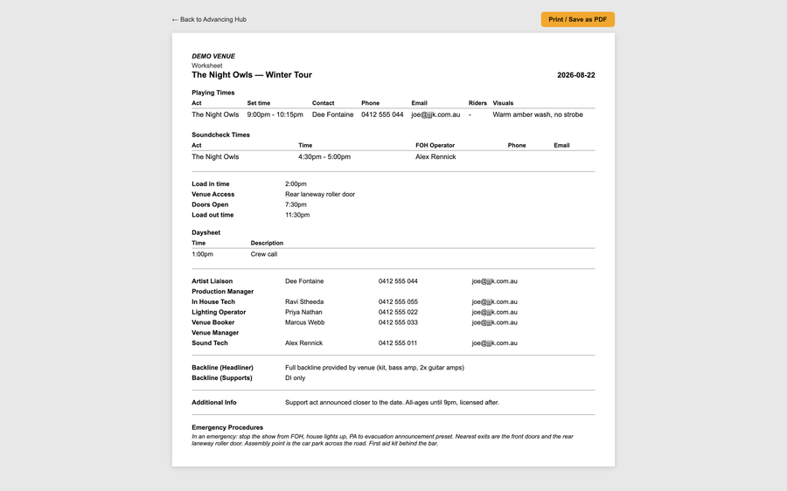Screen dimensions: 787x491
Task: Click the Worksheet subtitle
Action: coord(206,66)
